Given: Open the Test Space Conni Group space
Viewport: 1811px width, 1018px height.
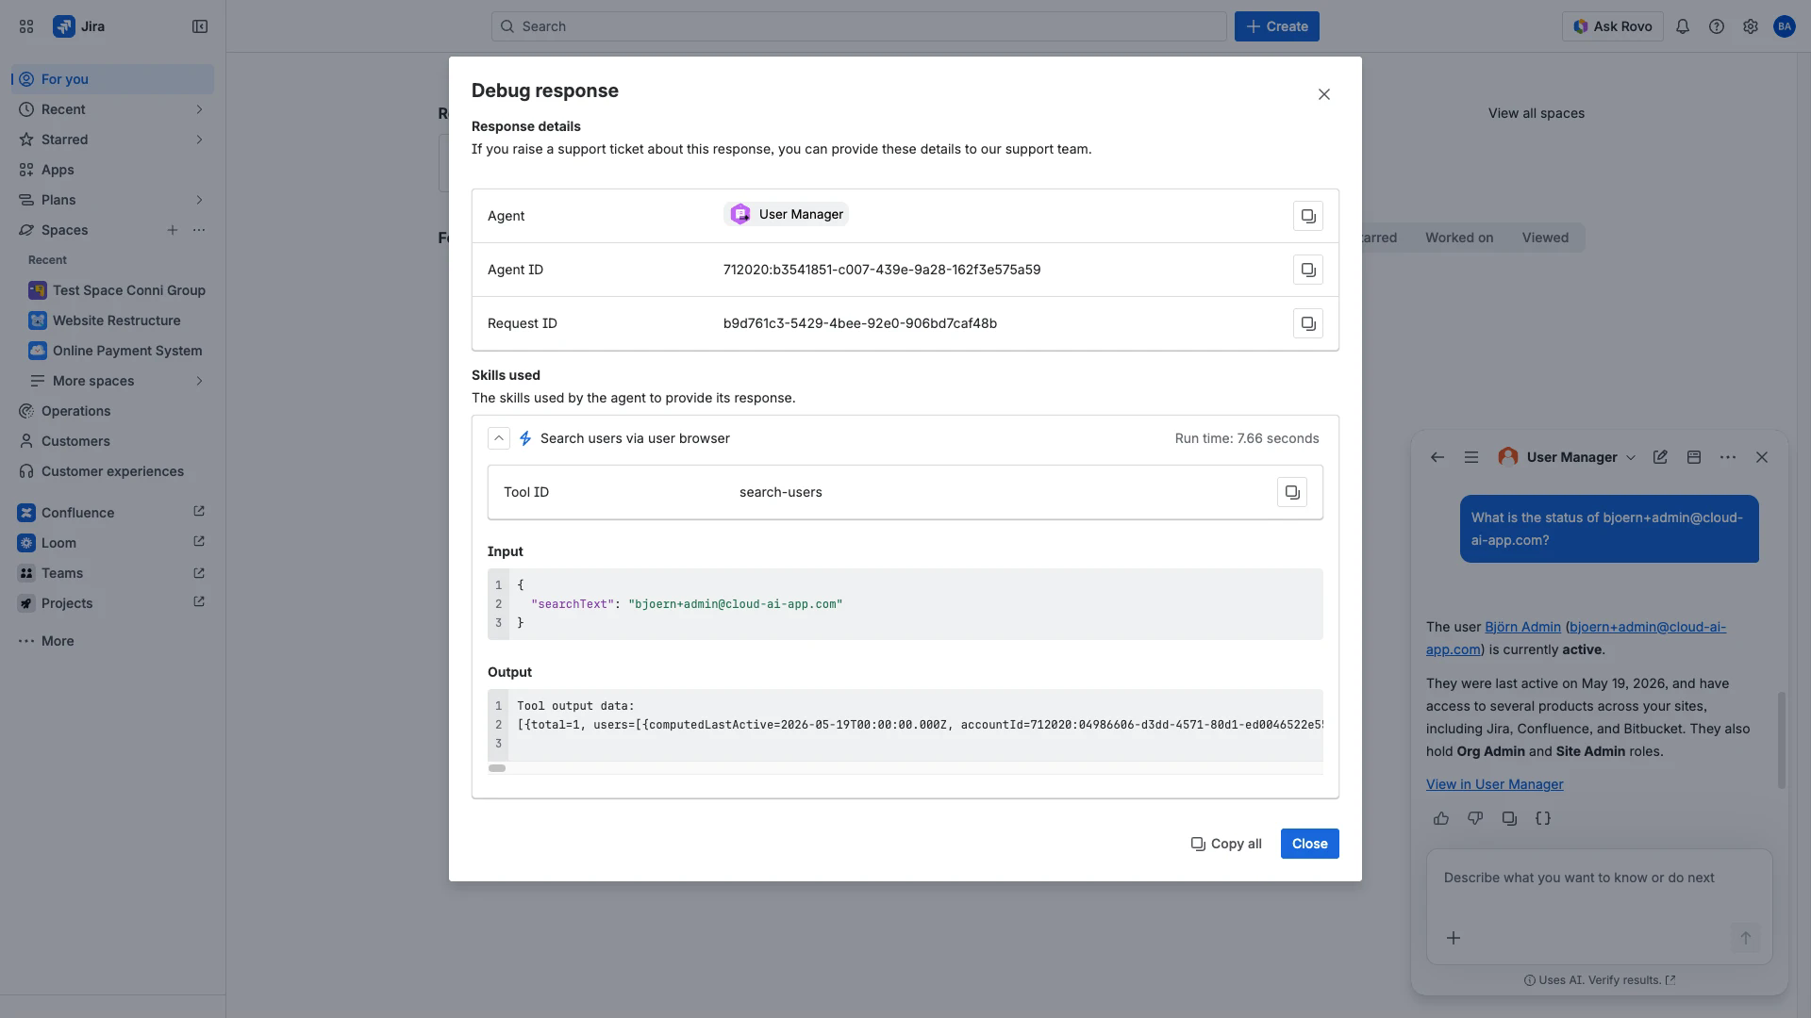Looking at the screenshot, I should coord(118,290).
